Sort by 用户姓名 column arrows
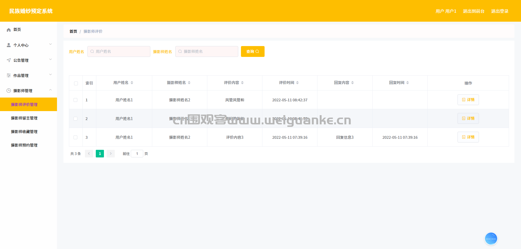 tap(132, 83)
